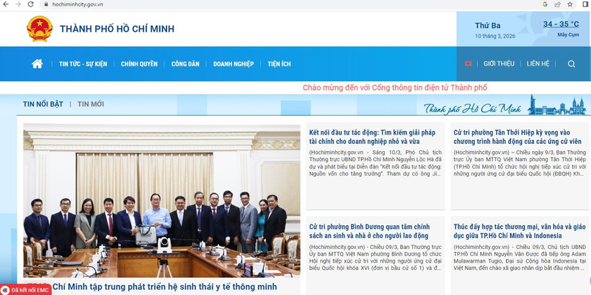Go to home via the house icon
The height and width of the screenshot is (295, 591).
tap(37, 64)
